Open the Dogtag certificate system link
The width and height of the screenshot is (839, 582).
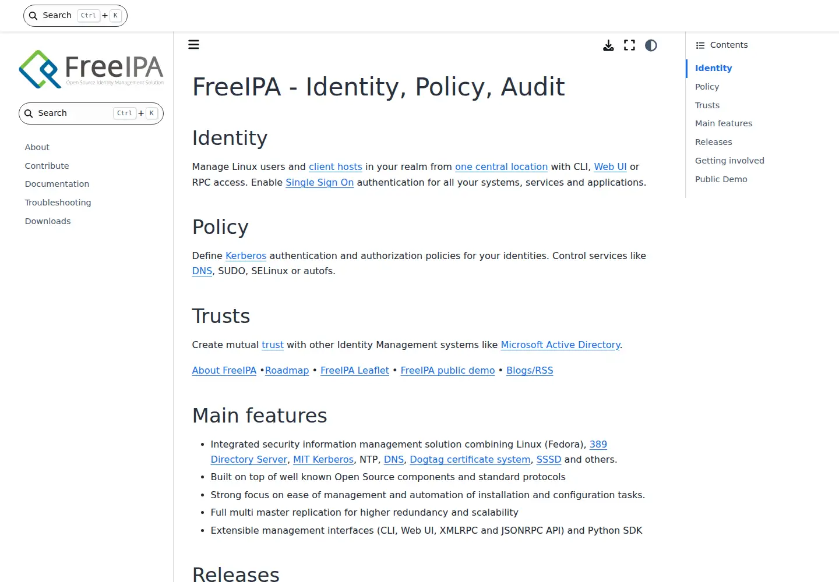pos(470,460)
